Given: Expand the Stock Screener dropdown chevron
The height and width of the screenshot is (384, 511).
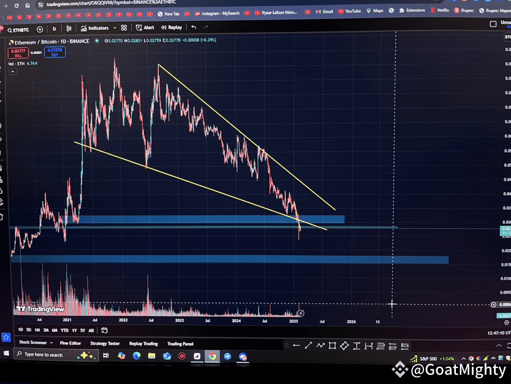Looking at the screenshot, I should click(51, 342).
